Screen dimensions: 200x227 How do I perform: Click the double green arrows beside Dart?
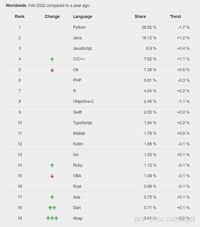[x=52, y=208]
